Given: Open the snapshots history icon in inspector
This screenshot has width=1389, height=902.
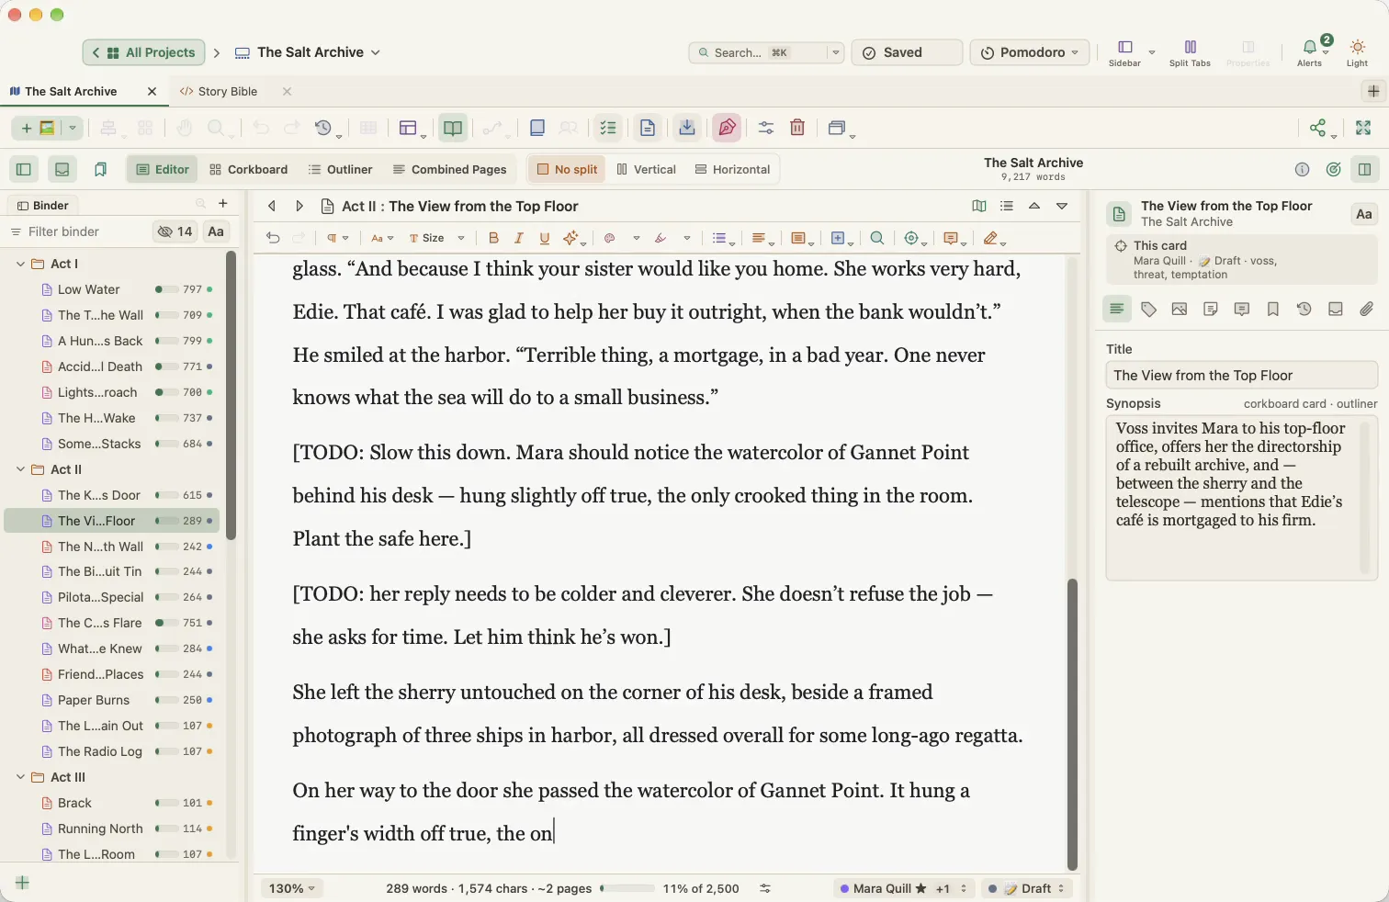Looking at the screenshot, I should tap(1304, 310).
